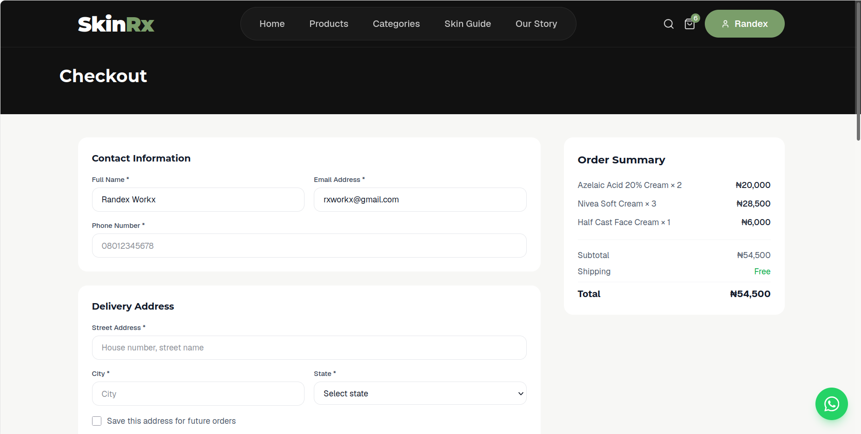Image resolution: width=861 pixels, height=434 pixels.
Task: Click the bold Total amount ₦54,500
Action: click(x=750, y=294)
